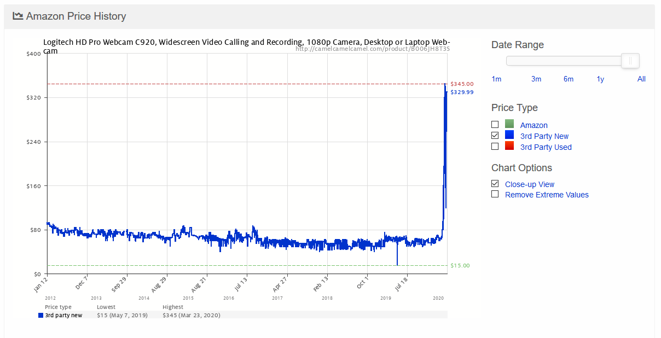The width and height of the screenshot is (661, 338).
Task: Click the Sep 29 x-axis date label
Action: click(x=120, y=285)
